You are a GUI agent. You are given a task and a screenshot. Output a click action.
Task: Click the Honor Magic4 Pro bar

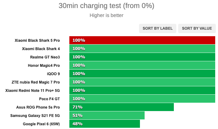click(142, 65)
